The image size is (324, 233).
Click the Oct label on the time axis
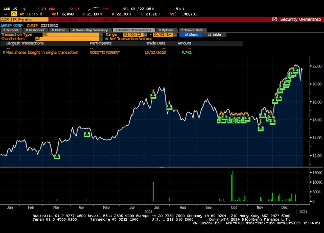tap(234, 207)
